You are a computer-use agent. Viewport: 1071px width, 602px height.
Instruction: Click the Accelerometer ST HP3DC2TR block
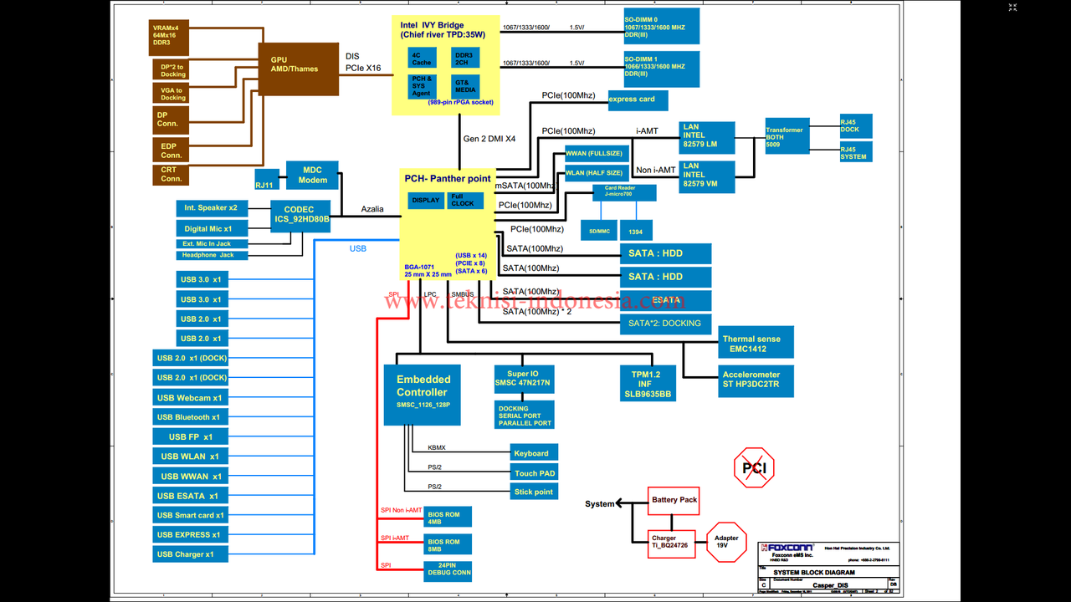pos(756,380)
